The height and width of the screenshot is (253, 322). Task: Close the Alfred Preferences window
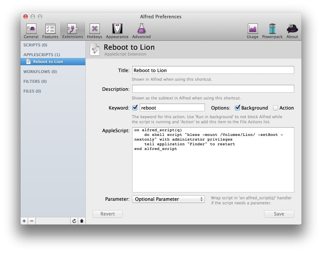point(26,17)
